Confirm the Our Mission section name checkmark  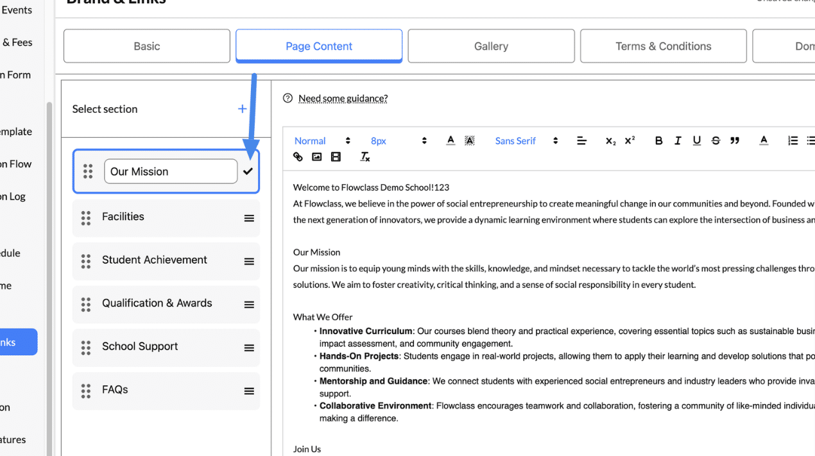pos(248,171)
